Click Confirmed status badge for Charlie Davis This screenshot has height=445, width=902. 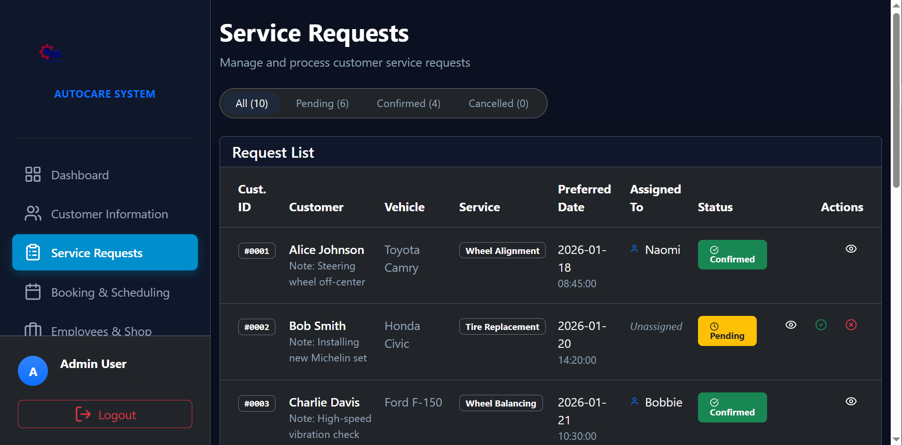732,407
